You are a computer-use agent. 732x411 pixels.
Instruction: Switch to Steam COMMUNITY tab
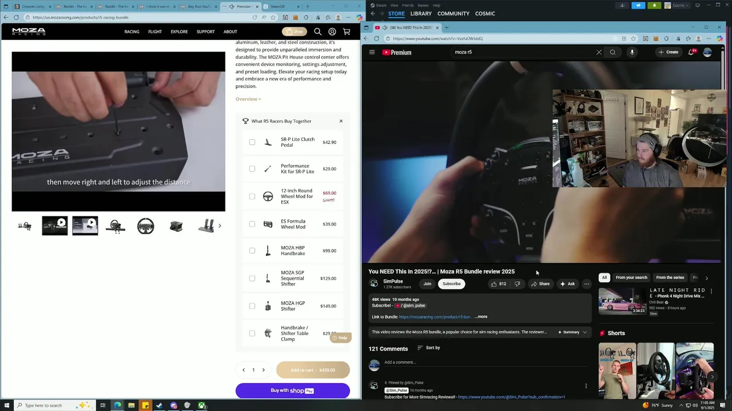[453, 13]
